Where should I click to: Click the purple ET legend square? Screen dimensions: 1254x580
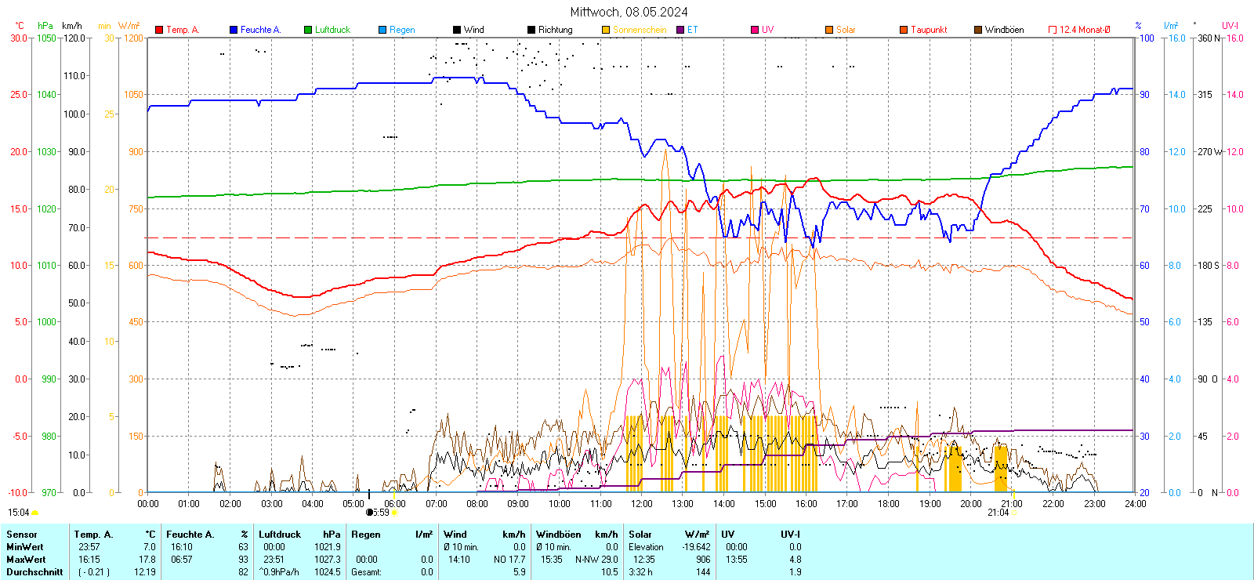[x=680, y=30]
